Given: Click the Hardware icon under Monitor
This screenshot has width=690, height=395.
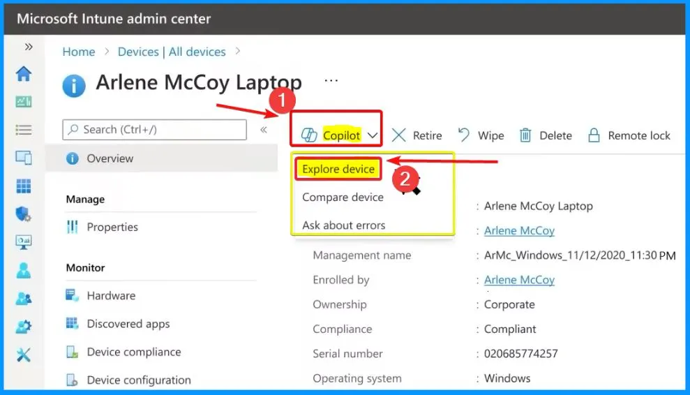Looking at the screenshot, I should pyautogui.click(x=72, y=295).
